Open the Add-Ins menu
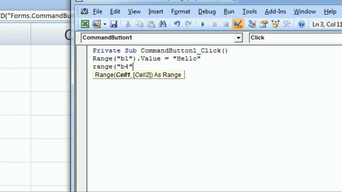The image size is (342, 192). tap(275, 12)
